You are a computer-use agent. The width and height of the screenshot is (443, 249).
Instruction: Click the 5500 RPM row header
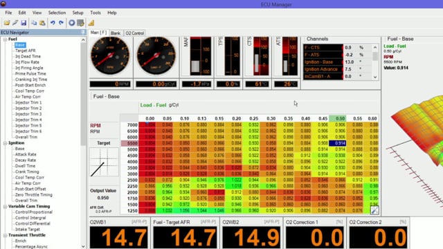[129, 143]
